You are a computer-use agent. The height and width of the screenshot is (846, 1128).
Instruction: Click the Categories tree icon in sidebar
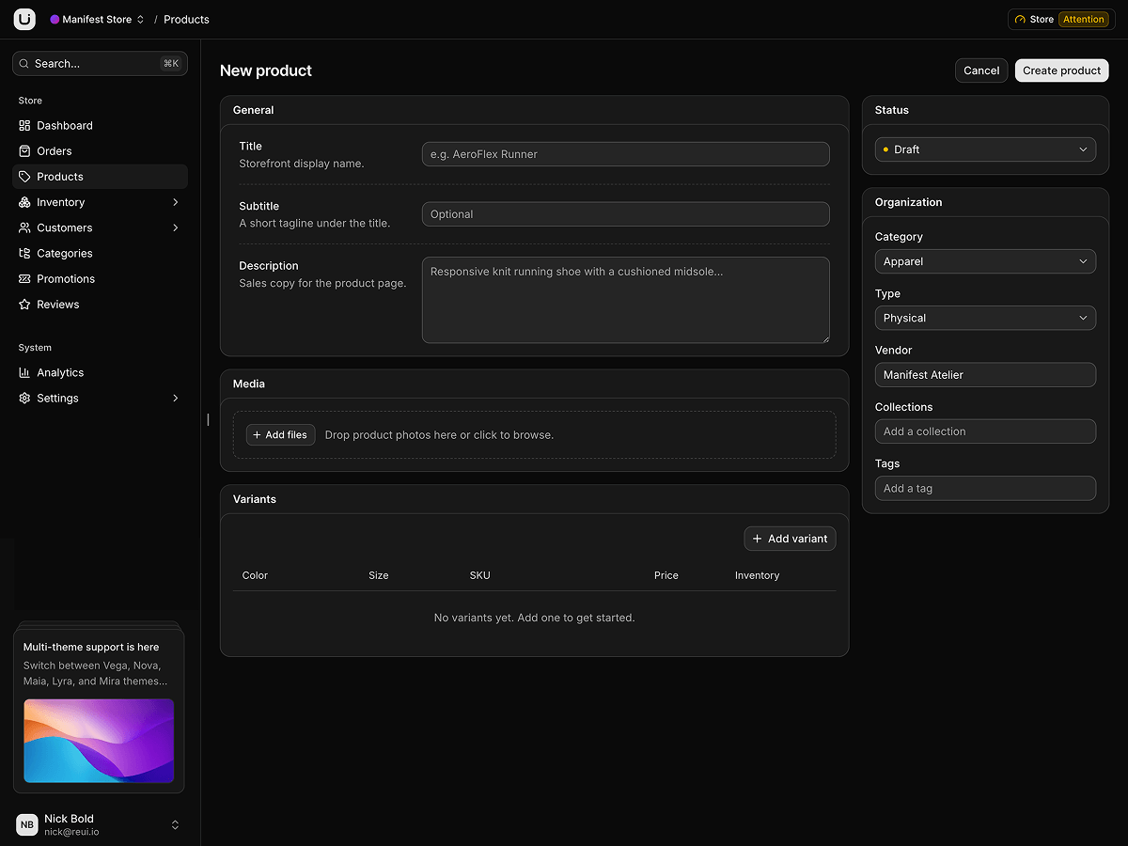tap(24, 253)
